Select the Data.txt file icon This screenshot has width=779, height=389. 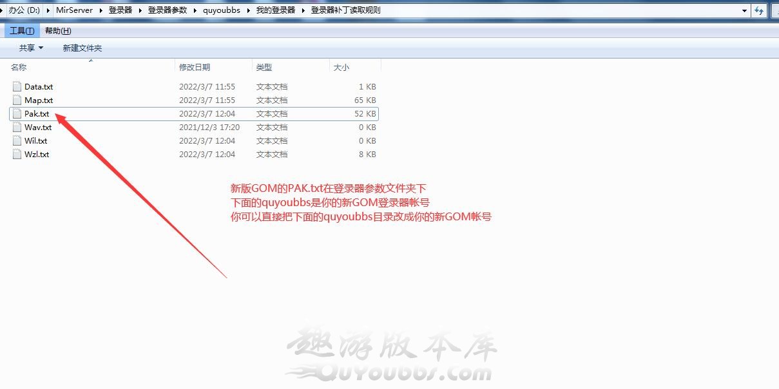click(17, 86)
